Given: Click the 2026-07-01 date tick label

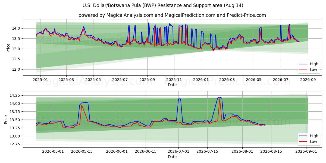Looking at the screenshot, I should click(x=179, y=152).
